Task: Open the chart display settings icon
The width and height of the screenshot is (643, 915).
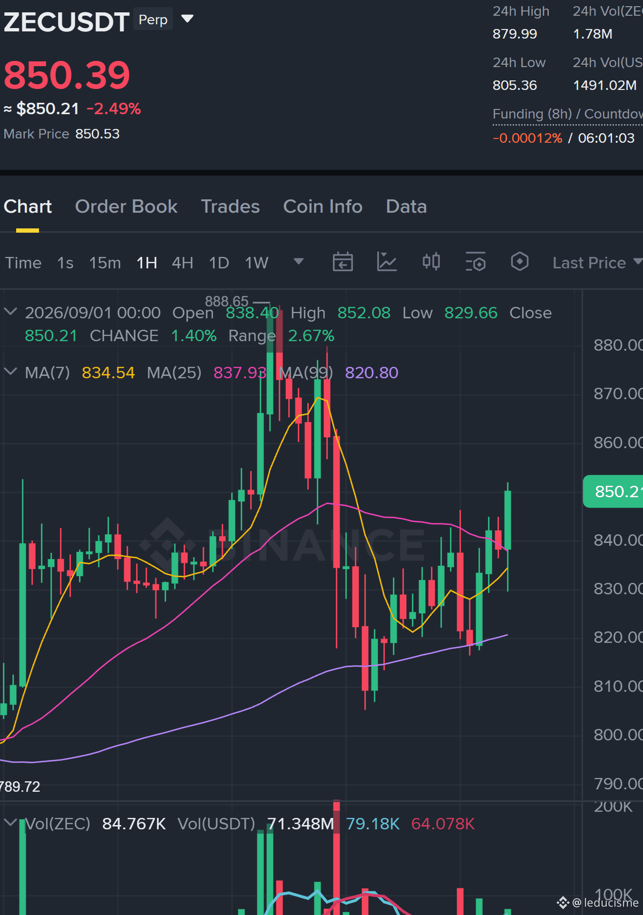Action: [x=475, y=262]
